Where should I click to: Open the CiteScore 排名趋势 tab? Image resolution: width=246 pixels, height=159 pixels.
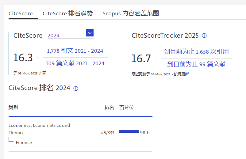(67, 13)
